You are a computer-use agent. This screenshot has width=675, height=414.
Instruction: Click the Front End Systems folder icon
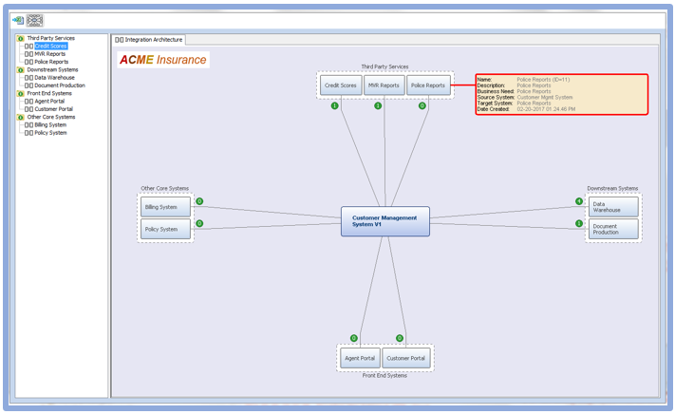coord(21,93)
